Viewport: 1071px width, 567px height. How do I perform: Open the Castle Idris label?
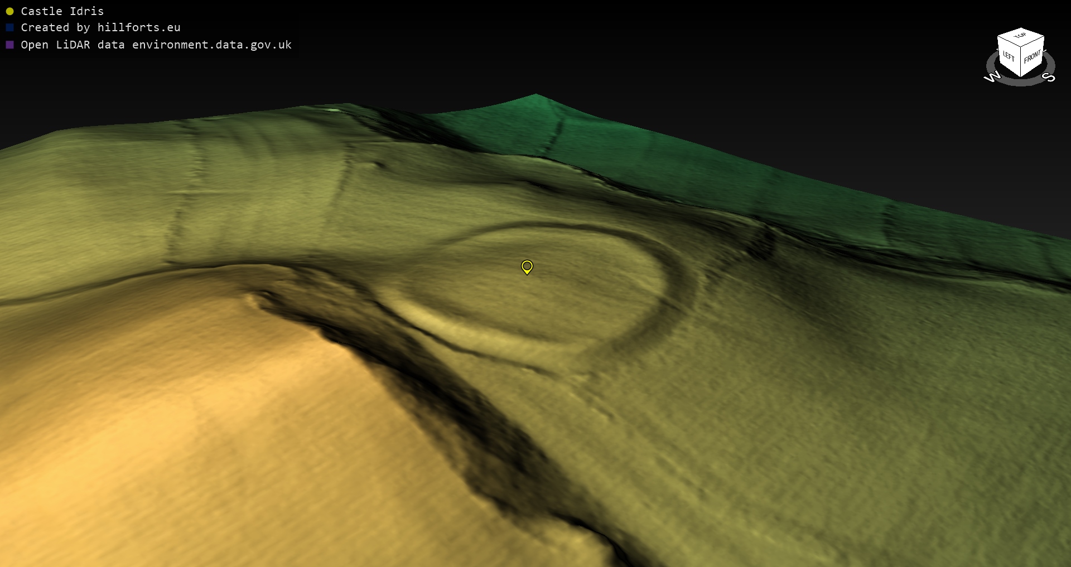click(62, 11)
